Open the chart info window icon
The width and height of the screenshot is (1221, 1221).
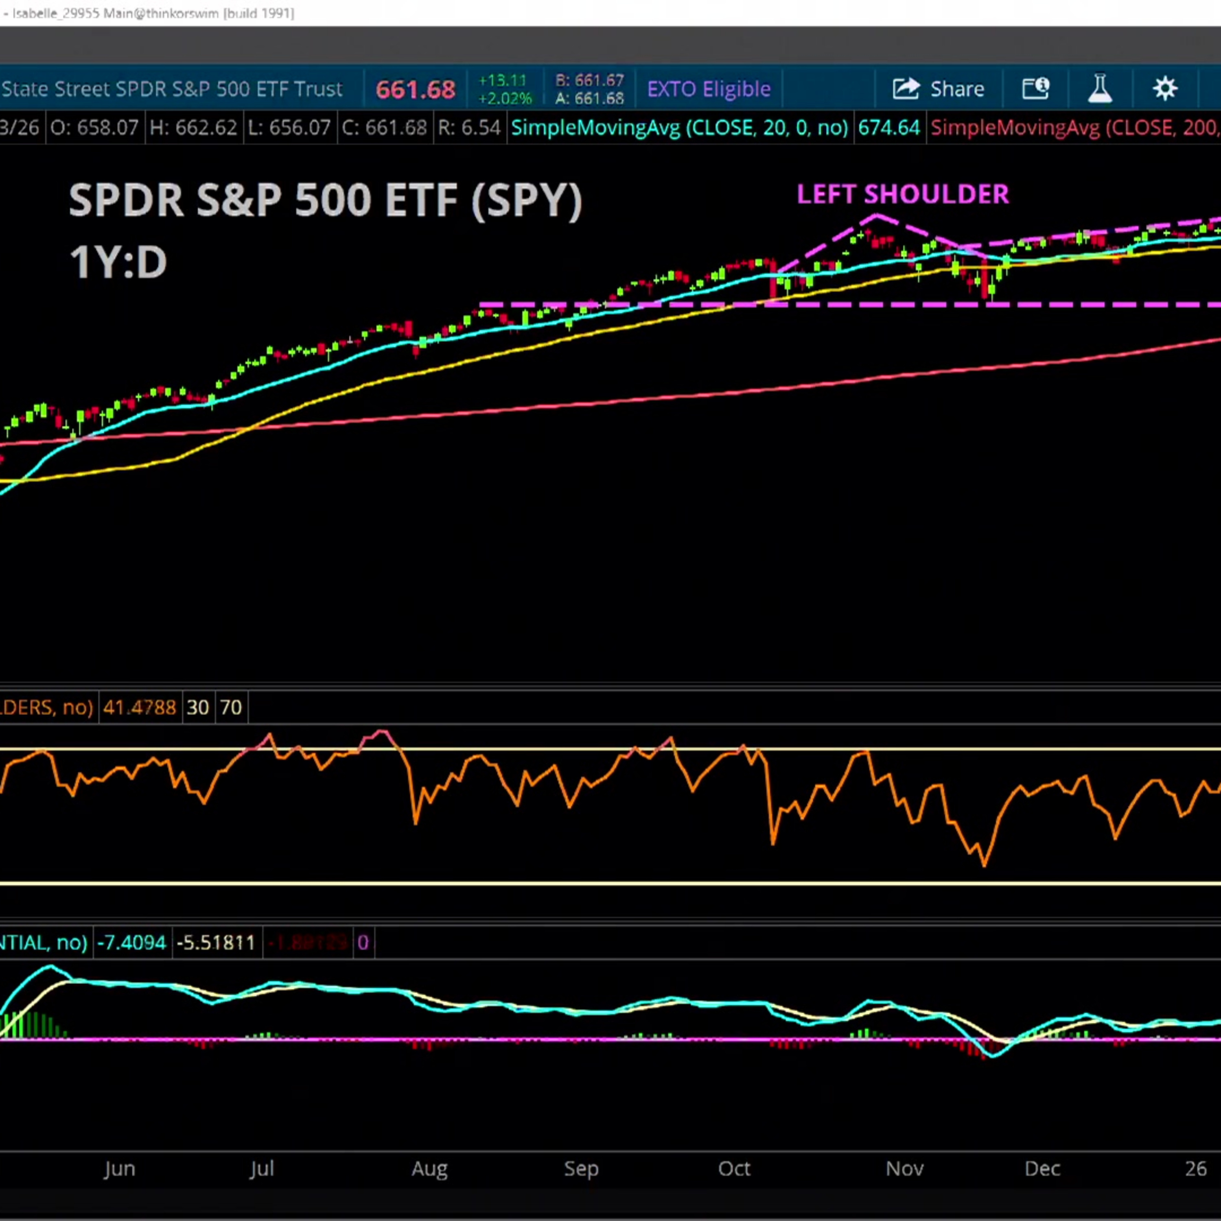(x=1035, y=88)
